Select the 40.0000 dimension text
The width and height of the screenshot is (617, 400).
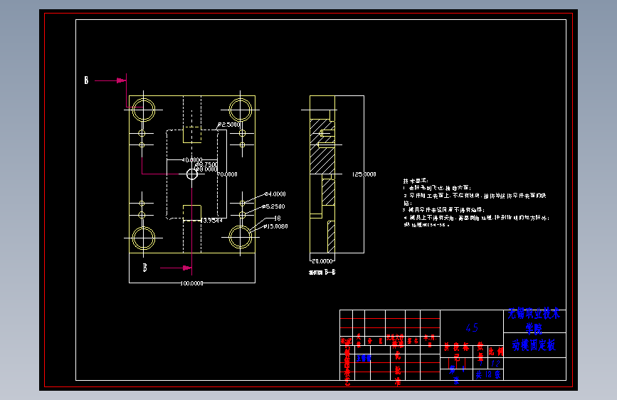[x=192, y=160]
